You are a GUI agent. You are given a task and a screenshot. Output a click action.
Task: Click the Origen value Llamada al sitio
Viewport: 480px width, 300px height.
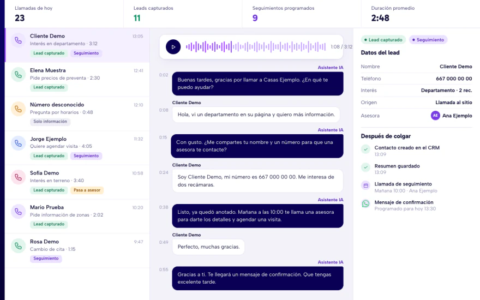coord(454,103)
